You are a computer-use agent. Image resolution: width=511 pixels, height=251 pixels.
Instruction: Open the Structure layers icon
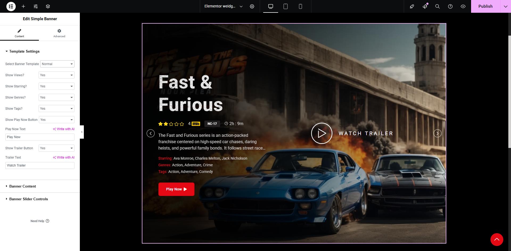click(48, 6)
